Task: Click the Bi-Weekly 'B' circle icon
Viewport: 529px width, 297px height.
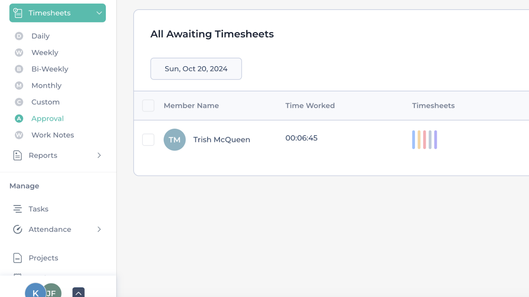Action: pos(19,69)
